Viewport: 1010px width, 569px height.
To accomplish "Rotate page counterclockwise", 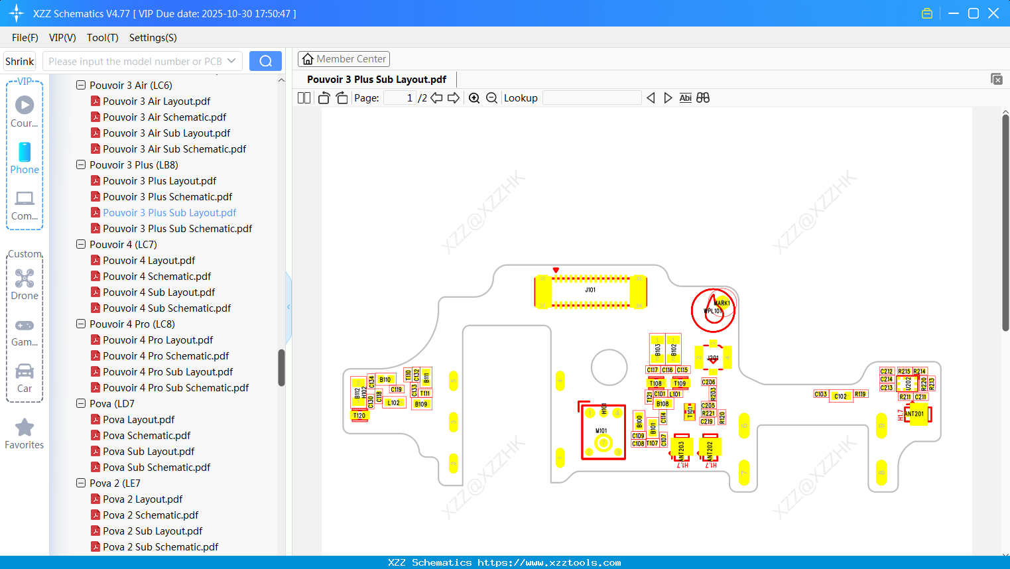I will pos(324,98).
